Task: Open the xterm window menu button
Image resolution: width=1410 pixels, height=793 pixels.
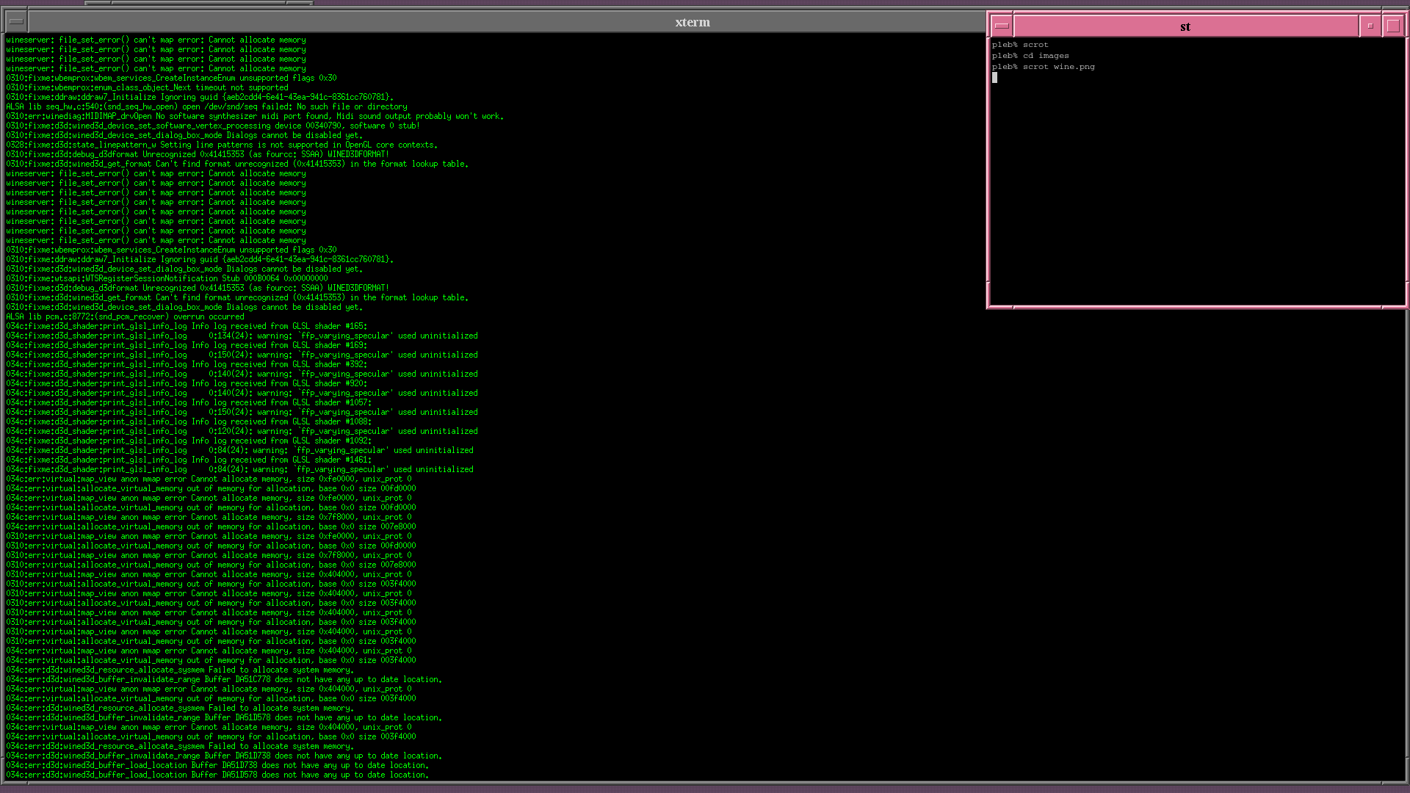Action: coord(15,22)
